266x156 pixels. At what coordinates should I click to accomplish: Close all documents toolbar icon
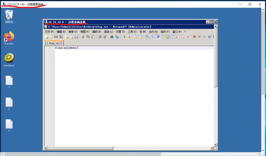coord(71,37)
